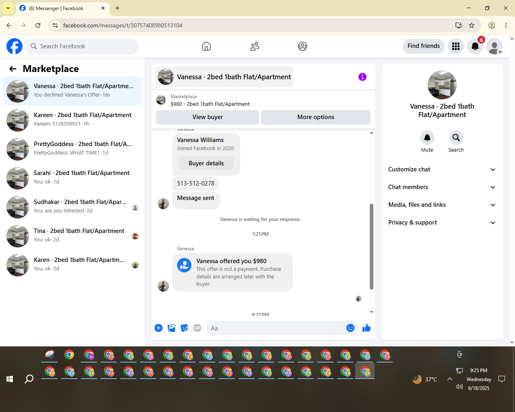Viewport: 515px width, 412px height.
Task: Go back using the arrow beside Marketplace
Action: (13, 69)
